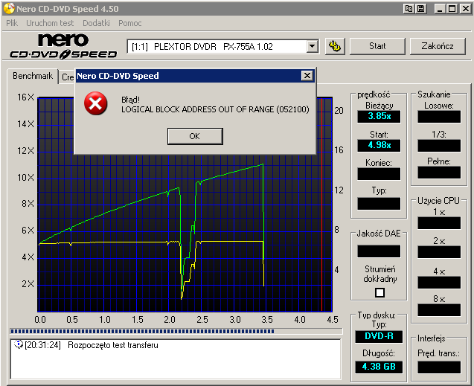Click the red vertical marker on graph
This screenshot has height=386, width=474.
coord(321,205)
